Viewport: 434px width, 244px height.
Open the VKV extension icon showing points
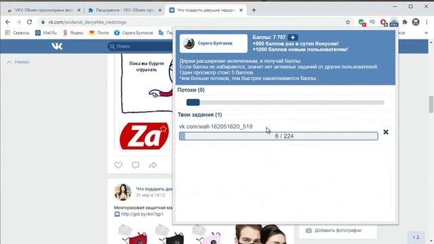click(x=394, y=22)
